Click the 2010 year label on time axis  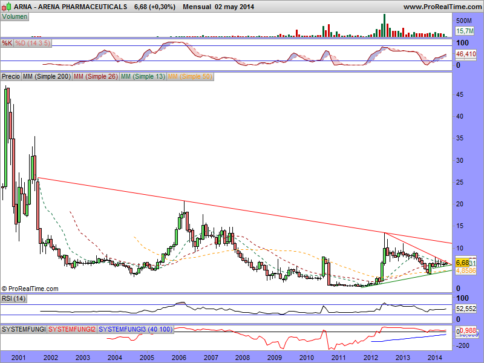307,358
